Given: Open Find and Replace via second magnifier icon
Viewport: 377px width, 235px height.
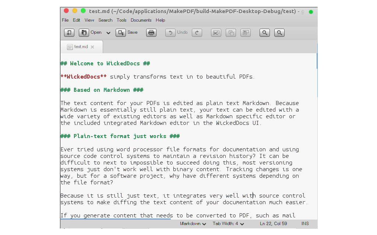Looking at the screenshot, I should click(279, 33).
